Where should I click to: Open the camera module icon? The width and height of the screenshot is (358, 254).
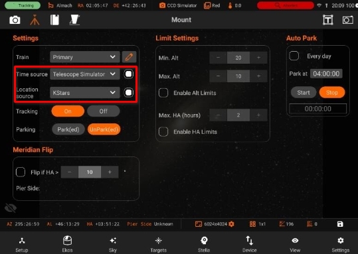coord(15,20)
